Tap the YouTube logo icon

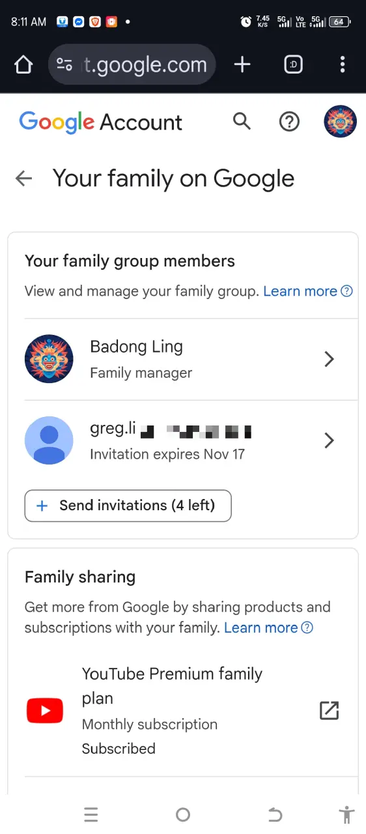tap(45, 711)
